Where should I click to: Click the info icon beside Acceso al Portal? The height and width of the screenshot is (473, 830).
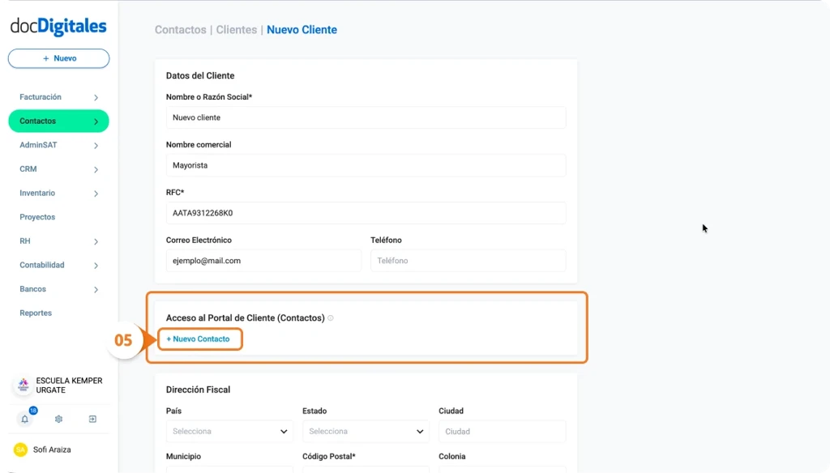click(330, 318)
